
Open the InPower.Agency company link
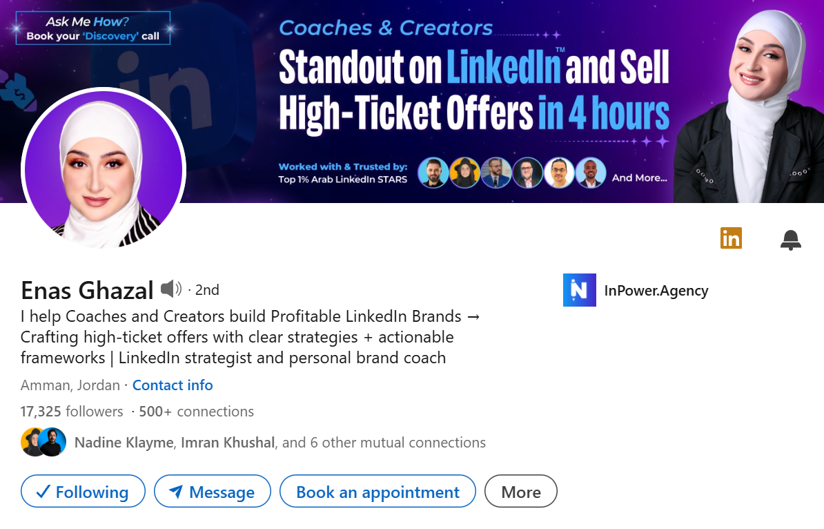656,291
